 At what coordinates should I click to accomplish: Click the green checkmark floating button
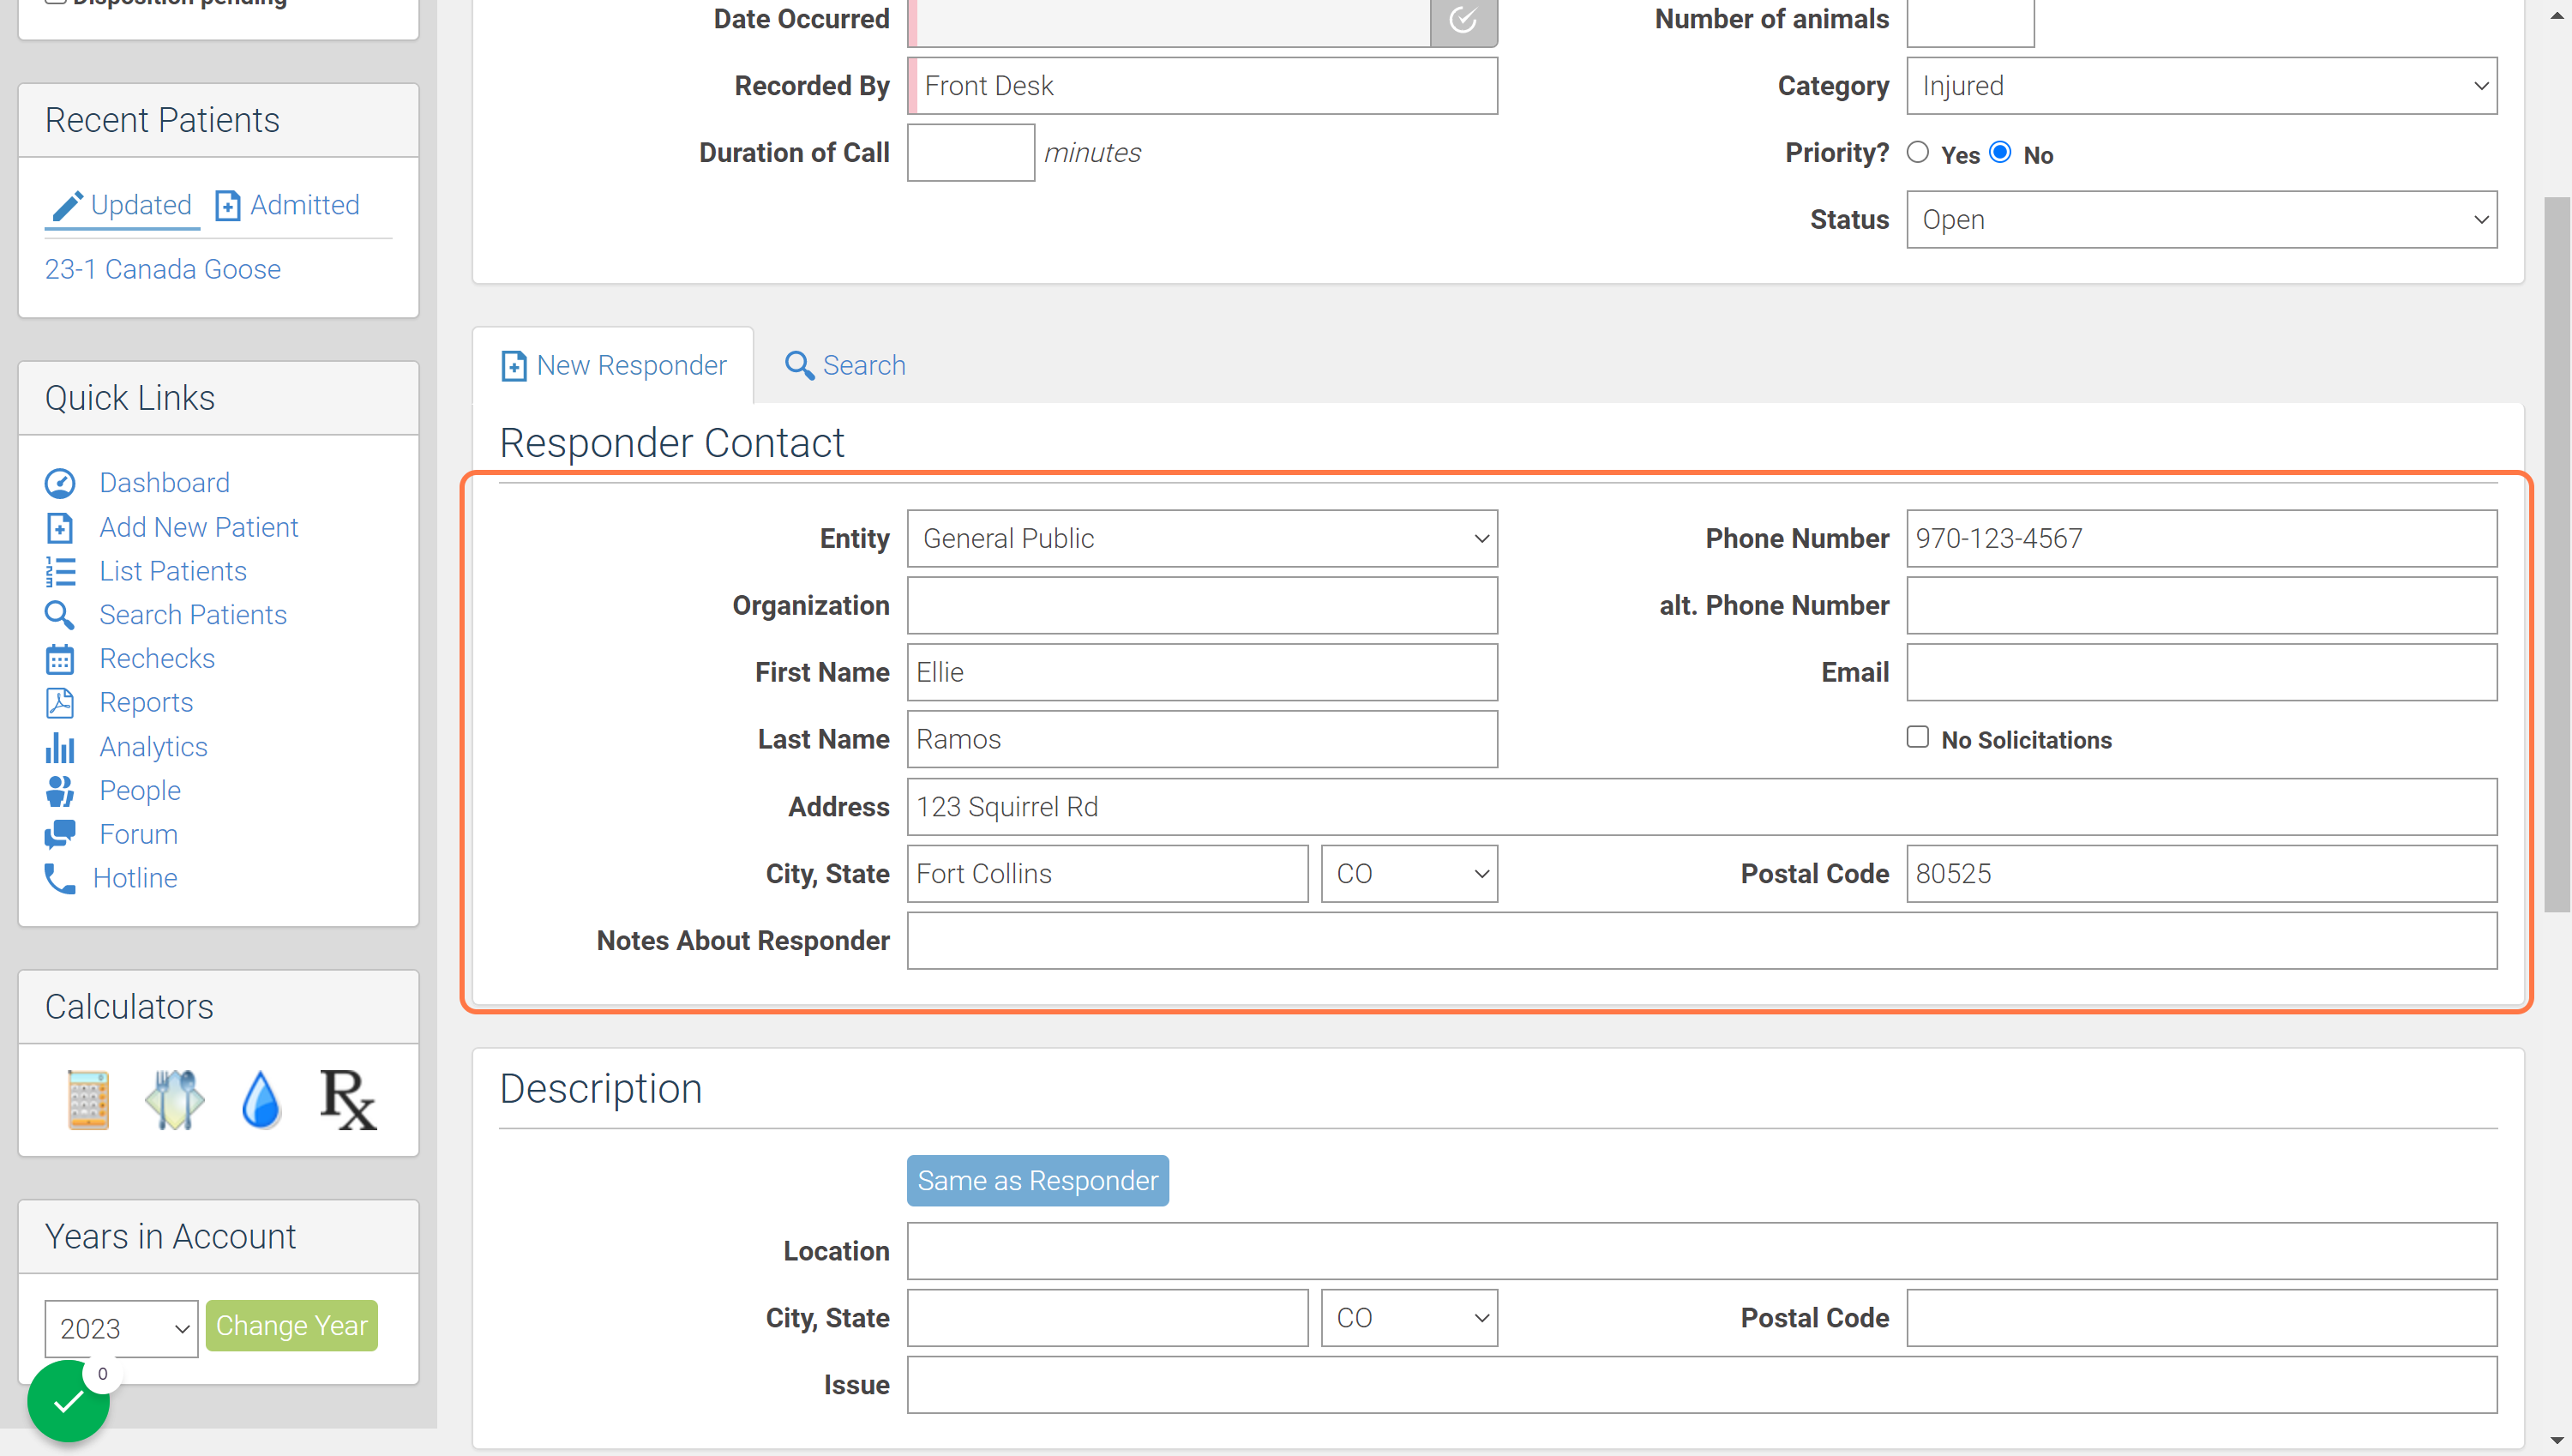pos(68,1401)
